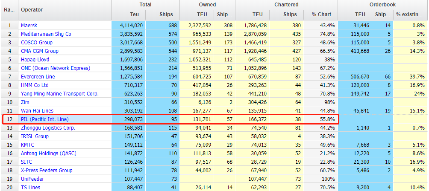Open the UniFeeder operator link
Image resolution: width=429 pixels, height=191 pixels.
(x=32, y=179)
